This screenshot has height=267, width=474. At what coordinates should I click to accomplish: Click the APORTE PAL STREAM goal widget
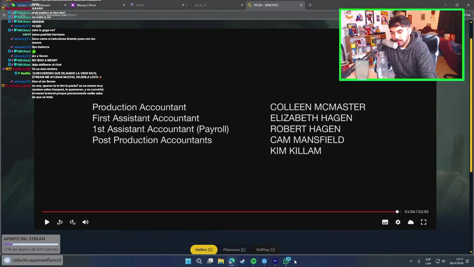[x=31, y=244]
